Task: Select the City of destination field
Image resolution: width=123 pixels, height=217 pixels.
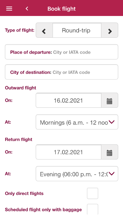Action: tap(62, 72)
